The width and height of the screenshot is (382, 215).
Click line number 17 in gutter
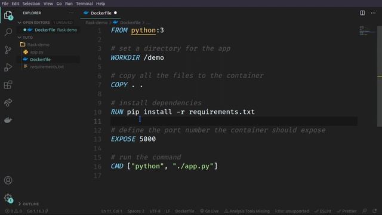97,176
